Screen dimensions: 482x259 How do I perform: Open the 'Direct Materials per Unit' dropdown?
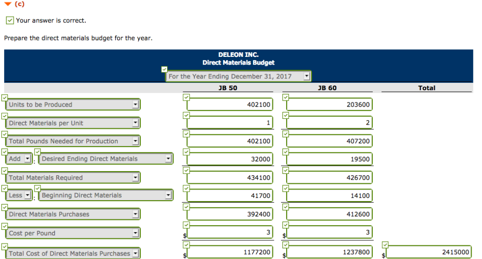pyautogui.click(x=73, y=123)
